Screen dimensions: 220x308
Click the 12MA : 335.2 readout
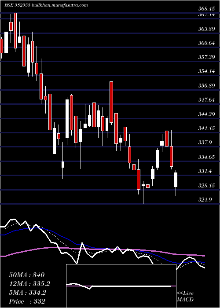[x=29, y=284]
